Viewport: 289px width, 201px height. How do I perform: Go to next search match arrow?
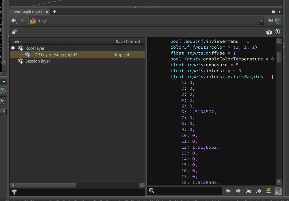[x=238, y=191]
